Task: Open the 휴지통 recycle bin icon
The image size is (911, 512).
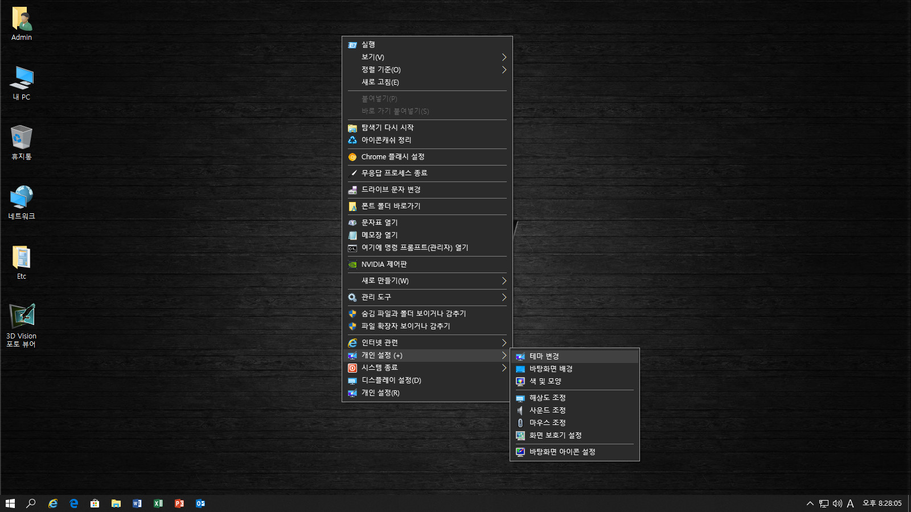Action: [x=22, y=143]
